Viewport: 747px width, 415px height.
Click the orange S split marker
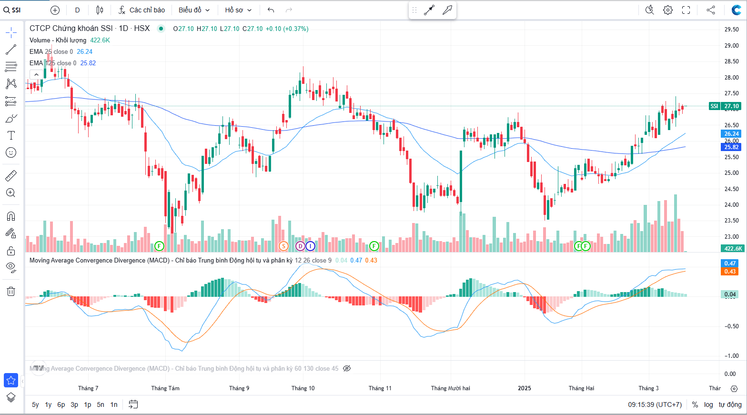283,246
